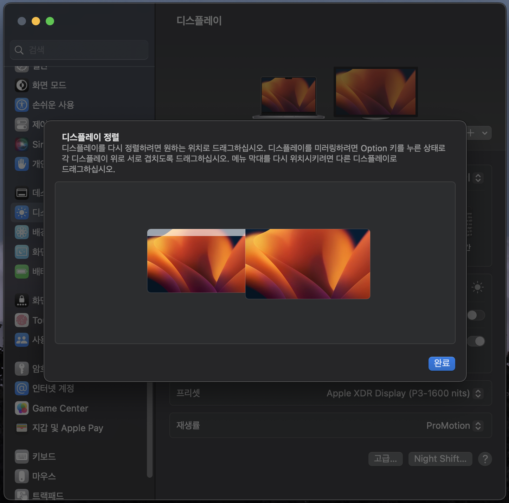Open the wallpaper flower icon in sidebar
Image resolution: width=509 pixels, height=503 pixels.
pos(22,232)
